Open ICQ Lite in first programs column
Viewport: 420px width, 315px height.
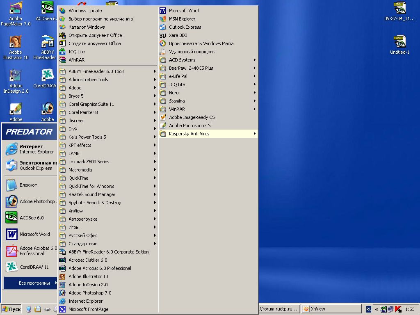coord(108,52)
